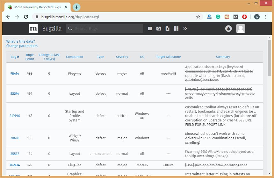274x178 pixels.
Task: Open Browse bugs icon in header
Action: click(150, 29)
